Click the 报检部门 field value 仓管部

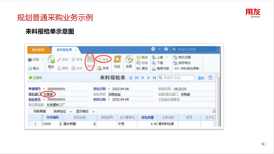[48, 94]
